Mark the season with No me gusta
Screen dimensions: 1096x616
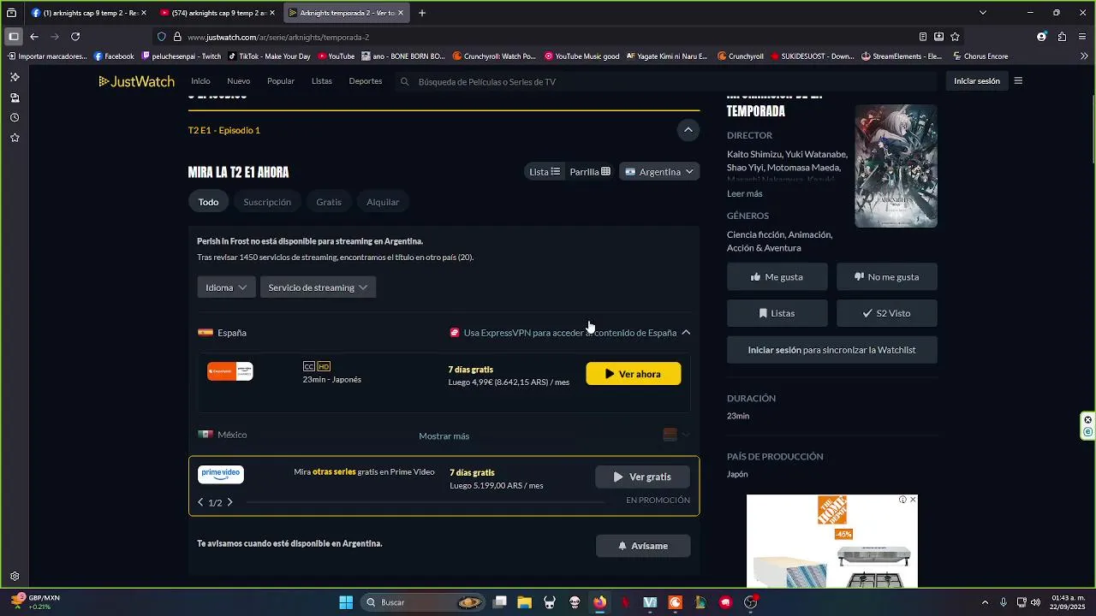coord(887,277)
